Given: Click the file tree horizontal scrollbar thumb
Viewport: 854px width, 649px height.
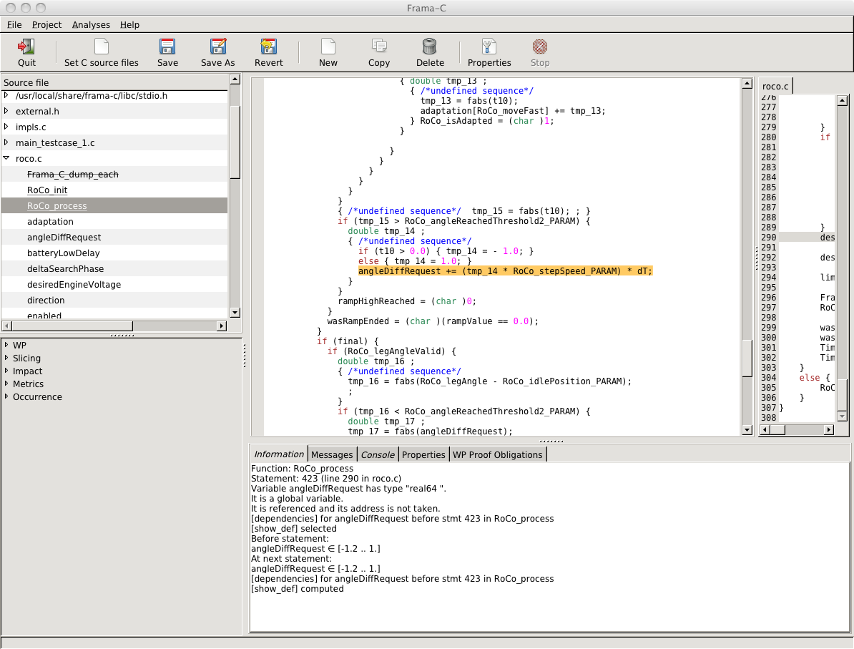Looking at the screenshot, I should (x=72, y=326).
